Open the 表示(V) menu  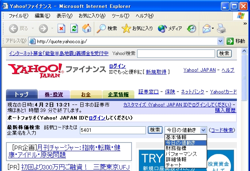pyautogui.click(x=64, y=16)
